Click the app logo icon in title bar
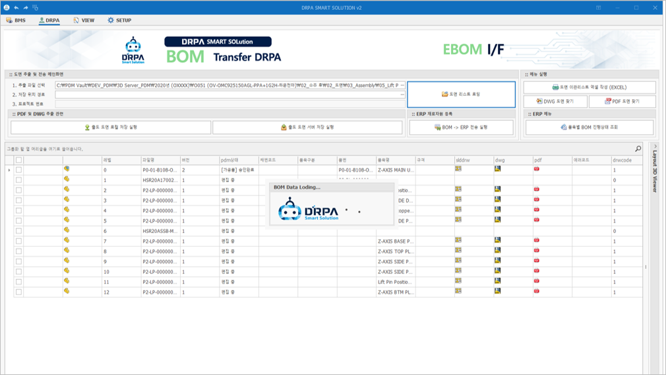The image size is (666, 375). point(7,8)
